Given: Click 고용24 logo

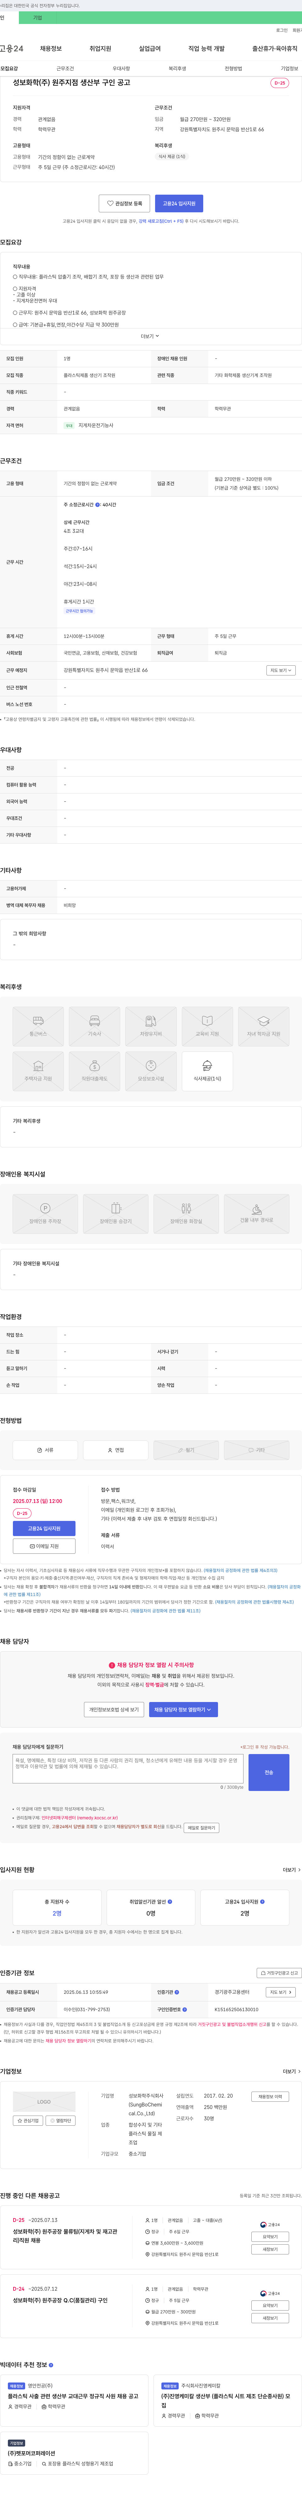Looking at the screenshot, I should click(x=12, y=49).
